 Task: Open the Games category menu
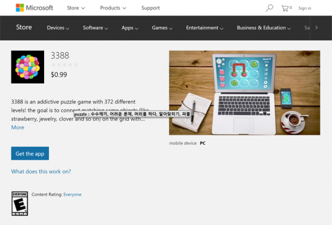[162, 28]
